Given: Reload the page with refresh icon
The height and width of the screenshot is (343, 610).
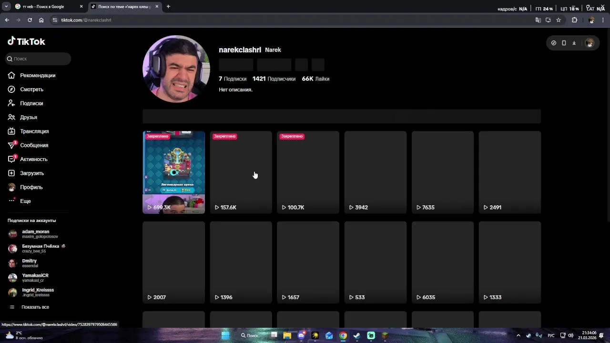Looking at the screenshot, I should pos(30,20).
